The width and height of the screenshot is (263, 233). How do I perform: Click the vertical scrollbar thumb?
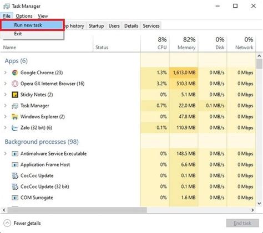(x=259, y=64)
